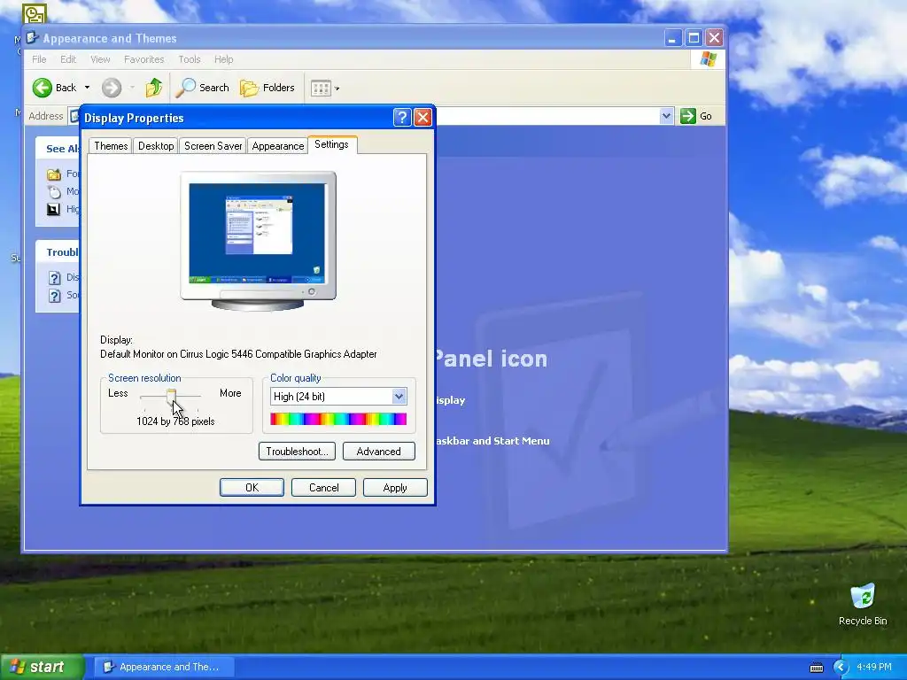Click the high contrast icon in See Also
The width and height of the screenshot is (907, 680).
tap(54, 209)
